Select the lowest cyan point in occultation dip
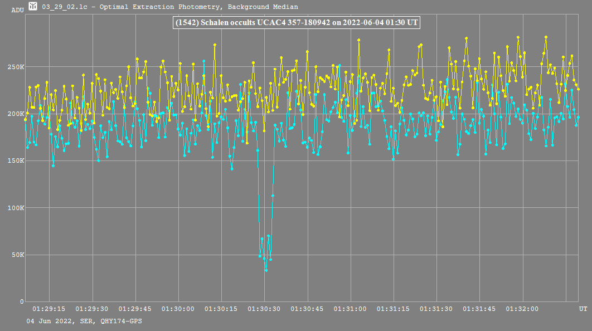 pyautogui.click(x=266, y=270)
